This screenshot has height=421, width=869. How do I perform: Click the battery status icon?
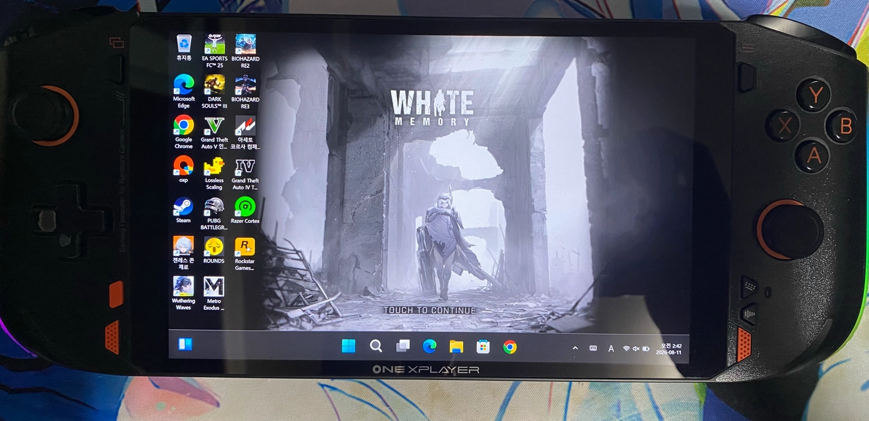tap(646, 349)
